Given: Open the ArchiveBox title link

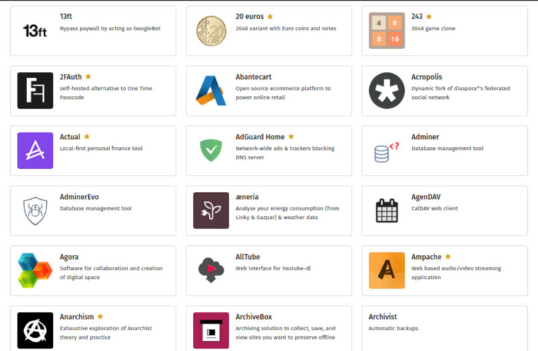Looking at the screenshot, I should pos(254,317).
